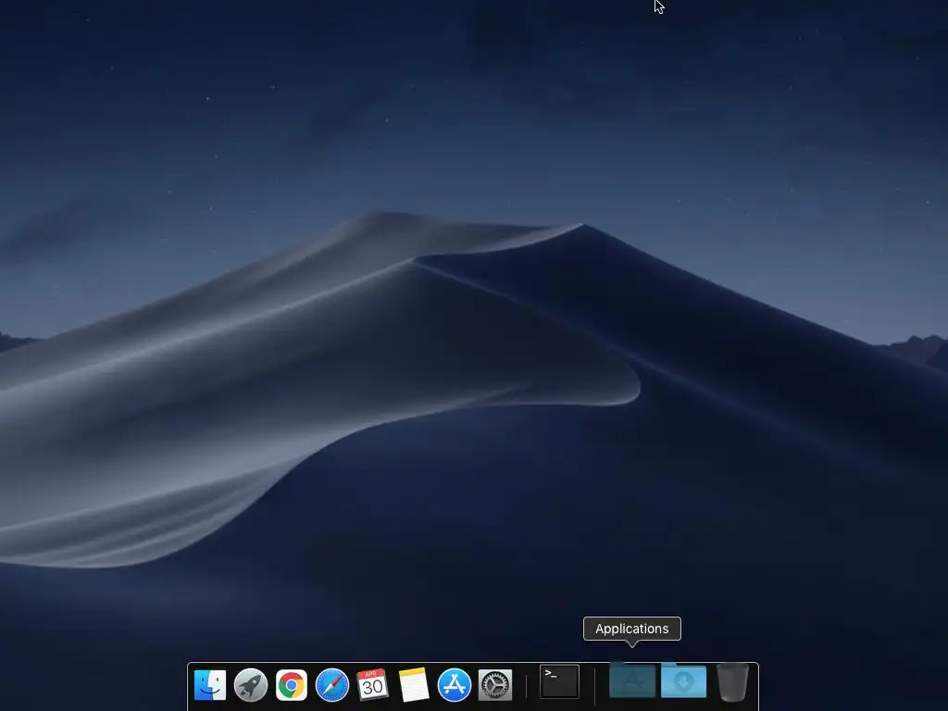Open Finder from the dock
This screenshot has height=711, width=948.
210,685
